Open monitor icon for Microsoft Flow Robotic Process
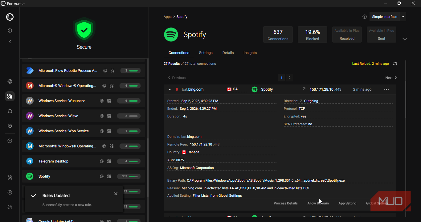Viewport: 421px width, 222px height. click(x=105, y=71)
